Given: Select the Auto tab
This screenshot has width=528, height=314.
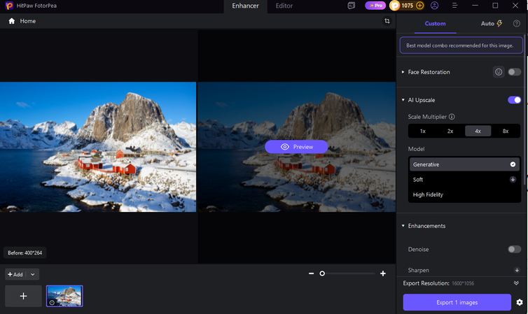Looking at the screenshot, I should click(x=492, y=24).
